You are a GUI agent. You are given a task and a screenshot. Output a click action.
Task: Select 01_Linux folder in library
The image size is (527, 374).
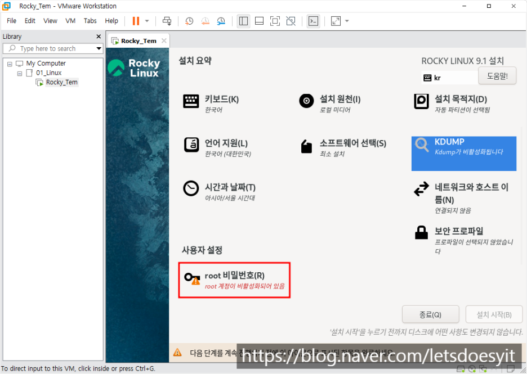pyautogui.click(x=49, y=73)
